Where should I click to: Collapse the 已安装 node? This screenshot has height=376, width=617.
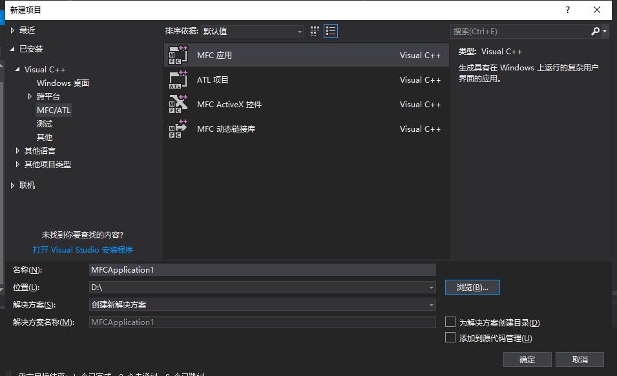pos(12,48)
